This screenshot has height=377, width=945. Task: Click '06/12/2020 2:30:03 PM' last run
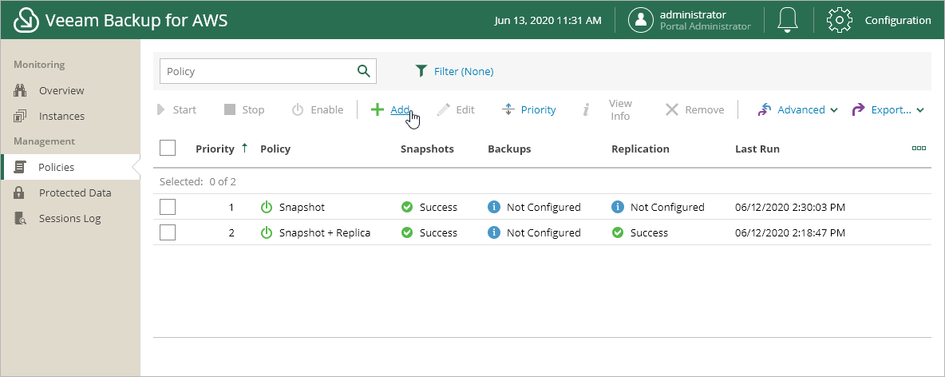[790, 207]
